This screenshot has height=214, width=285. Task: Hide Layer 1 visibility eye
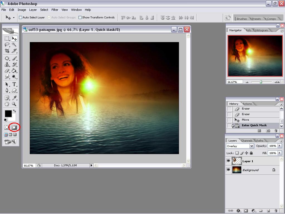click(228, 161)
